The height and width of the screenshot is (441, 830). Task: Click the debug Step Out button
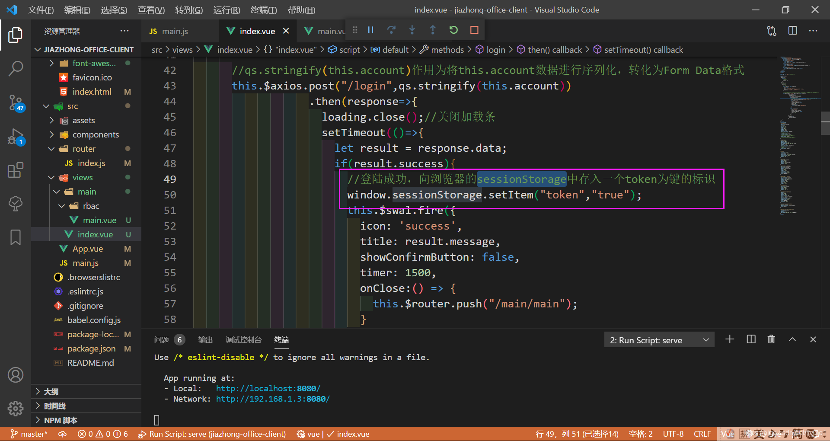pyautogui.click(x=433, y=30)
